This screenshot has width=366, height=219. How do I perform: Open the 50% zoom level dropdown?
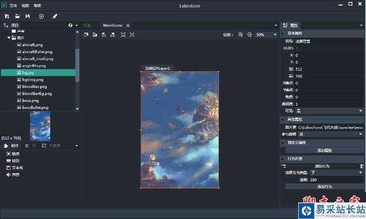266,35
